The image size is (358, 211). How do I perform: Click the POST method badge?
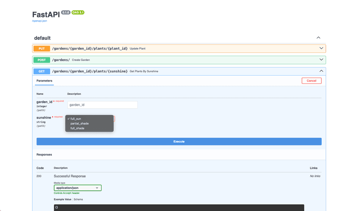[42, 60]
